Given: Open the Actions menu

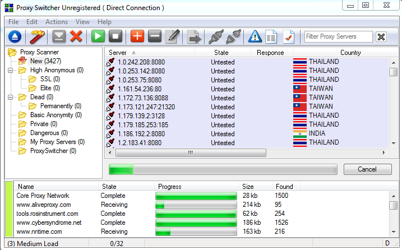Looking at the screenshot, I should tap(57, 22).
